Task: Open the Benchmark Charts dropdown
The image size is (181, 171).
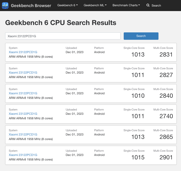Action: (x=126, y=5)
